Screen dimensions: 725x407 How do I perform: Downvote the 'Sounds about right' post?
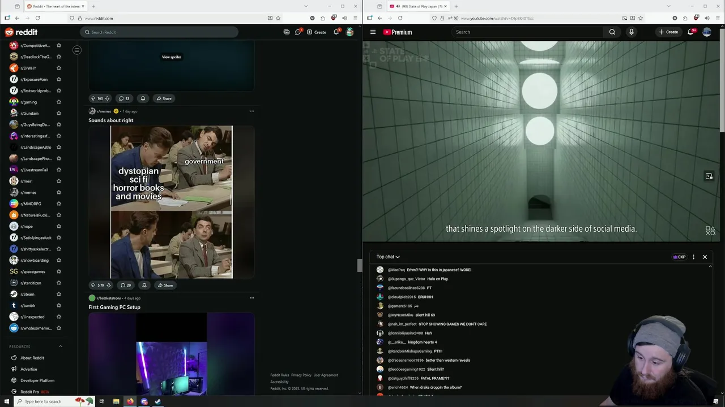pos(109,285)
